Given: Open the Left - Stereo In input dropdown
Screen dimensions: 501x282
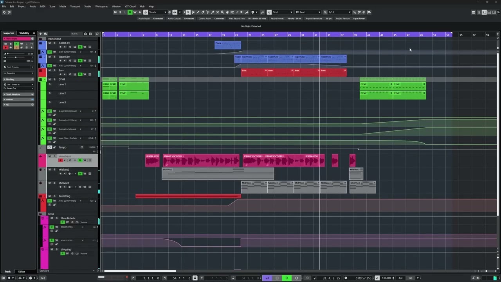Looking at the screenshot, I should pyautogui.click(x=18, y=85).
